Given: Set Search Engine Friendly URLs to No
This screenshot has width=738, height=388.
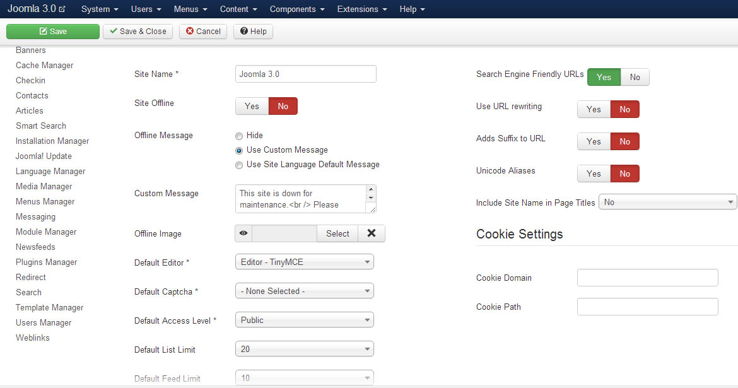Looking at the screenshot, I should click(x=635, y=77).
